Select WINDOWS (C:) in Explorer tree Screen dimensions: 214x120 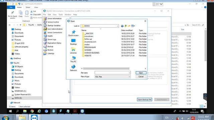coord(20,91)
